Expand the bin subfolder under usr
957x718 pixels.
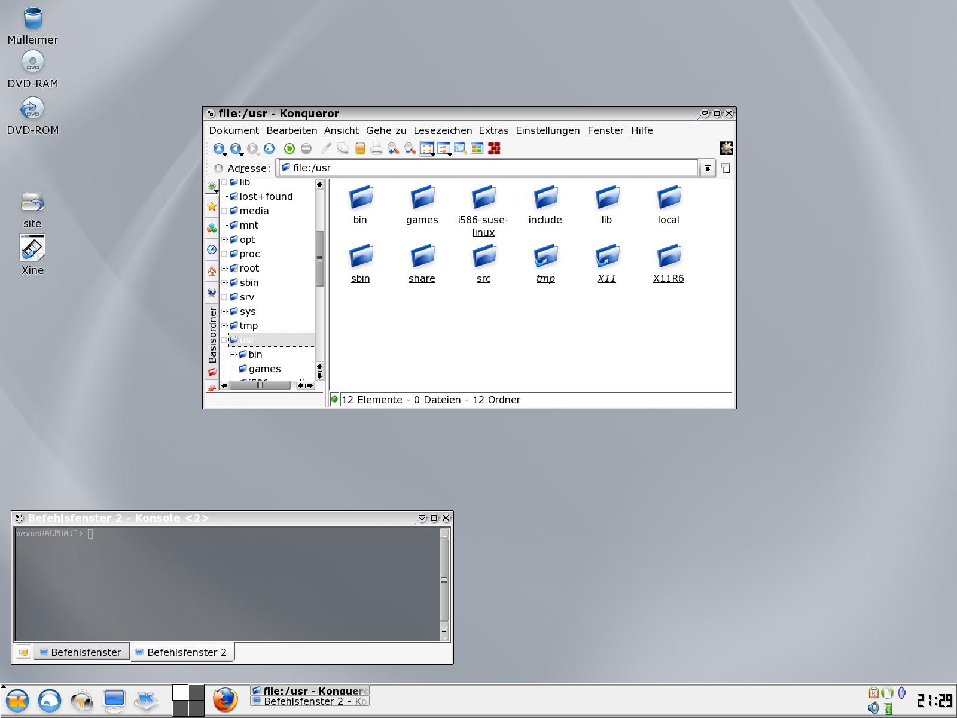233,354
